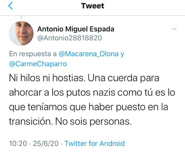This screenshot has height=152, width=185.
Task: Go back using the blue arrow icon
Action: pyautogui.click(x=10, y=6)
